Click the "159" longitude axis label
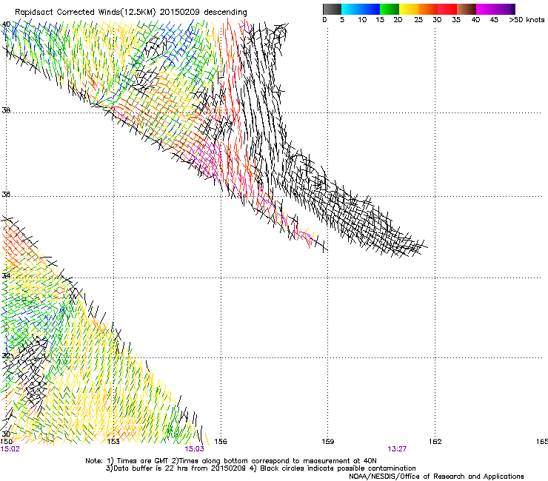548x481 pixels. click(328, 442)
